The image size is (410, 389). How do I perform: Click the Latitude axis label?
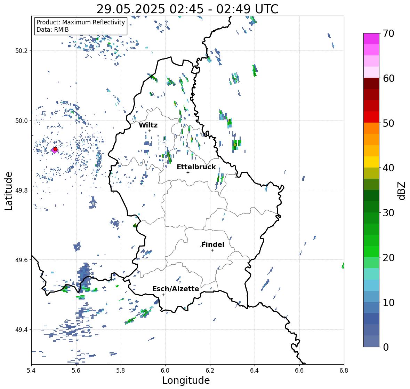[x=8, y=191]
